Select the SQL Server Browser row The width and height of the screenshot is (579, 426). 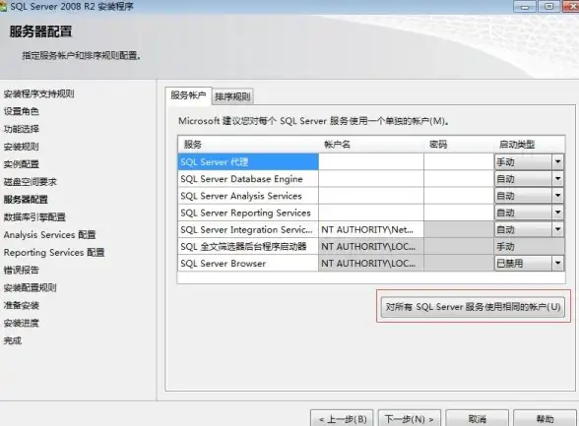pyautogui.click(x=248, y=264)
